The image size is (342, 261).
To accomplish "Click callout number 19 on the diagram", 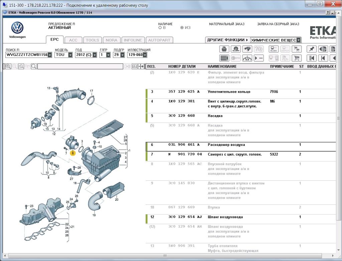I will coord(94,215).
